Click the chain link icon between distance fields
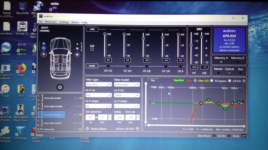This screenshot has width=268, height=150. point(96,117)
